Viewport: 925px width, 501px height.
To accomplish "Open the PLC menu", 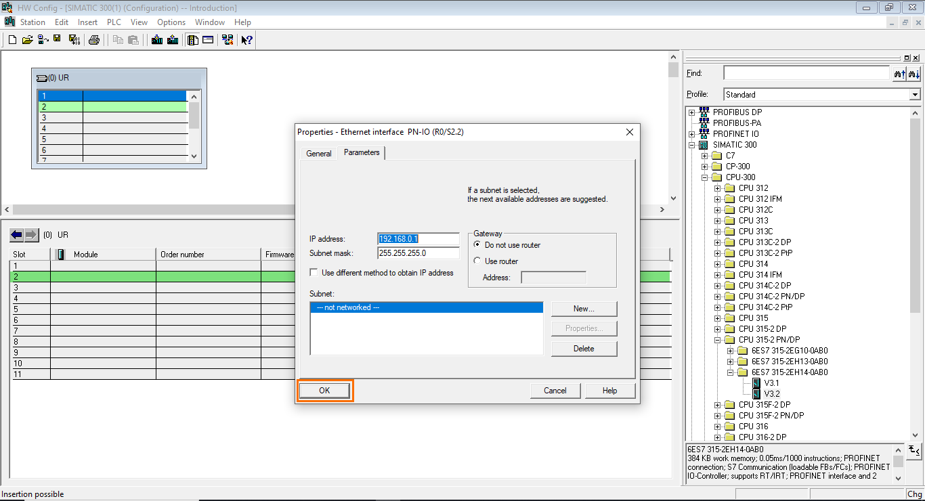I will click(114, 22).
